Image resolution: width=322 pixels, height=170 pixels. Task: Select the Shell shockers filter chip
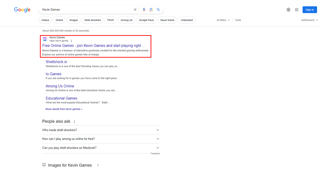click(93, 20)
